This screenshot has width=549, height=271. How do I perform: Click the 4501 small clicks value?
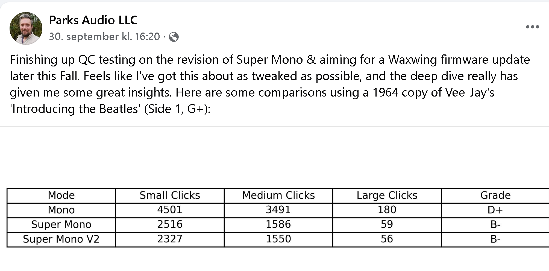(x=170, y=210)
